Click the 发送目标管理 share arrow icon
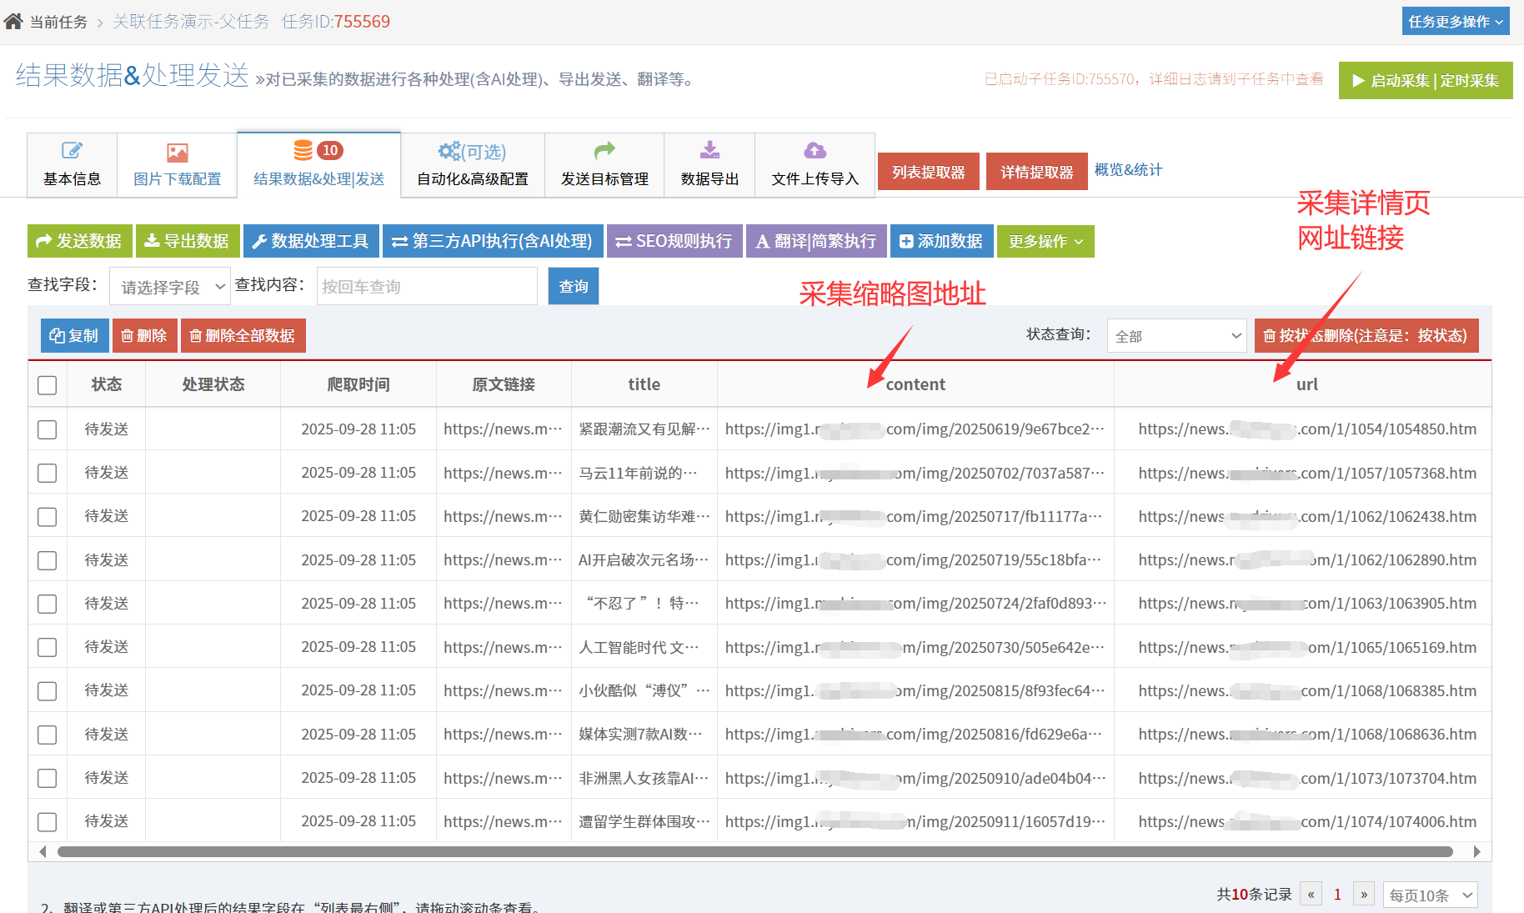The height and width of the screenshot is (913, 1524). point(604,150)
